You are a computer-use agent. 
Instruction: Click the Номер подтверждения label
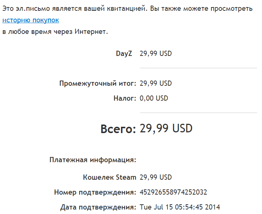pos(95,192)
